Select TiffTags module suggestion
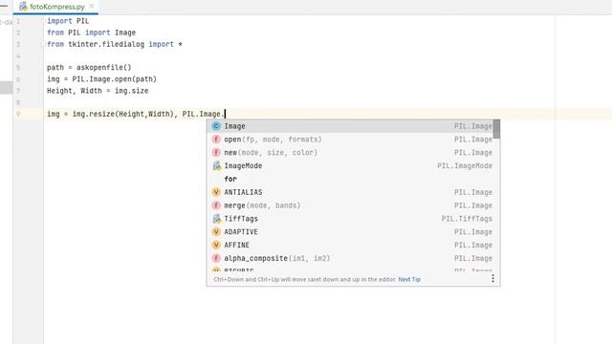This screenshot has height=344, width=612. 349,219
